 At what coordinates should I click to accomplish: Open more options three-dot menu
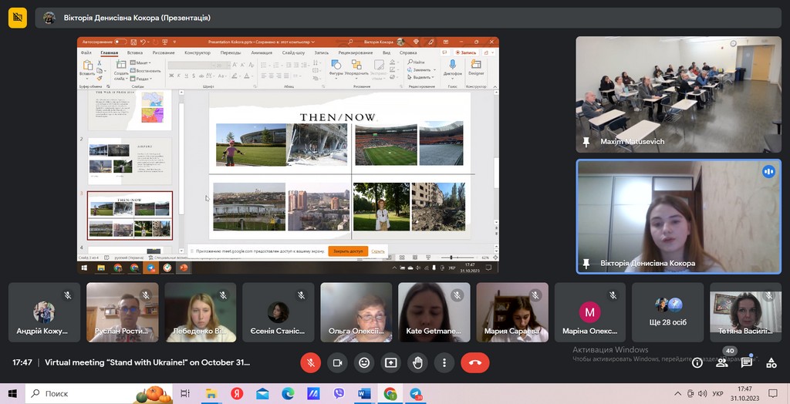coord(444,362)
